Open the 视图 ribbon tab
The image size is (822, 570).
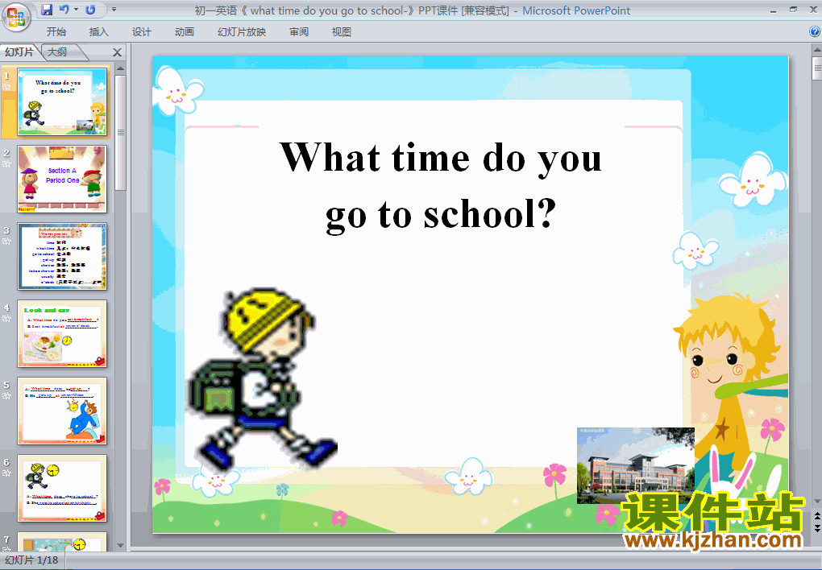(x=341, y=32)
